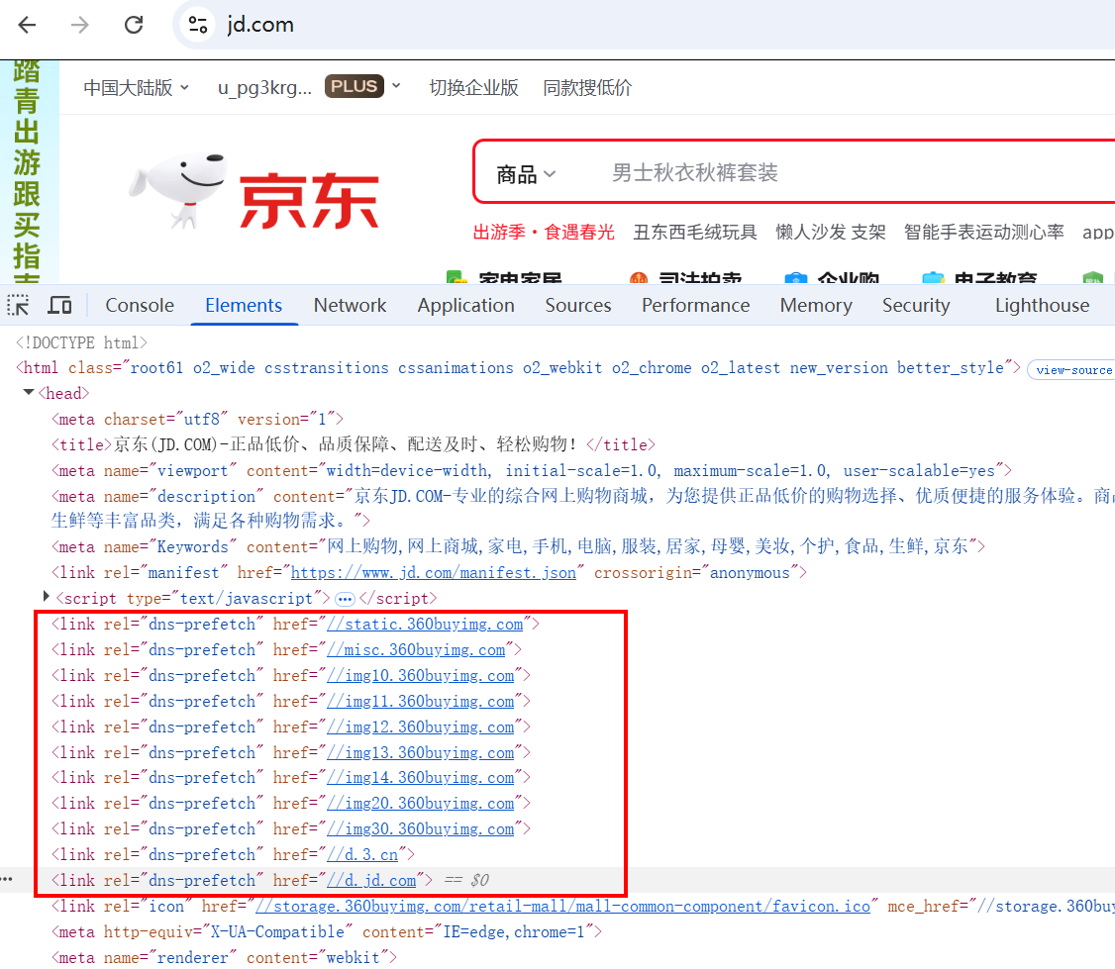Image resolution: width=1115 pixels, height=969 pixels.
Task: Activate the DevTools inspect element picker
Action: click(19, 306)
